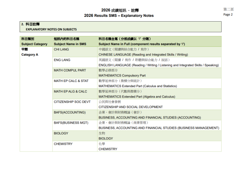
Task: Click the Chinese title '2026 成績短訊 - 註釋'
Action: pos(120,10)
